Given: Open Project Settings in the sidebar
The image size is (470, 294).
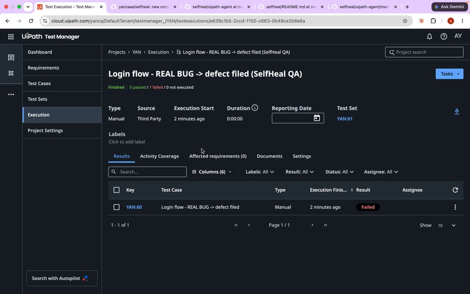Looking at the screenshot, I should (x=62, y=131).
